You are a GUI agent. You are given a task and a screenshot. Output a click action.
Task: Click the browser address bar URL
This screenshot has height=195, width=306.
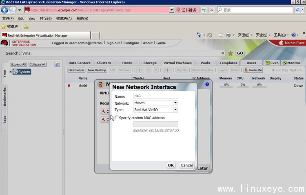pyautogui.click(x=100, y=10)
